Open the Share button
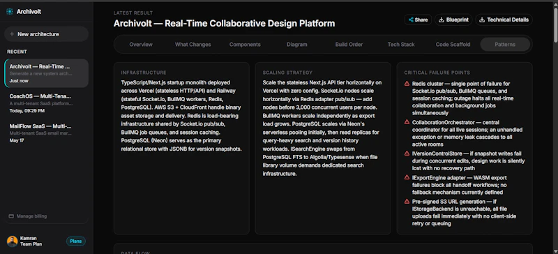The height and width of the screenshot is (254, 558). pyautogui.click(x=418, y=20)
